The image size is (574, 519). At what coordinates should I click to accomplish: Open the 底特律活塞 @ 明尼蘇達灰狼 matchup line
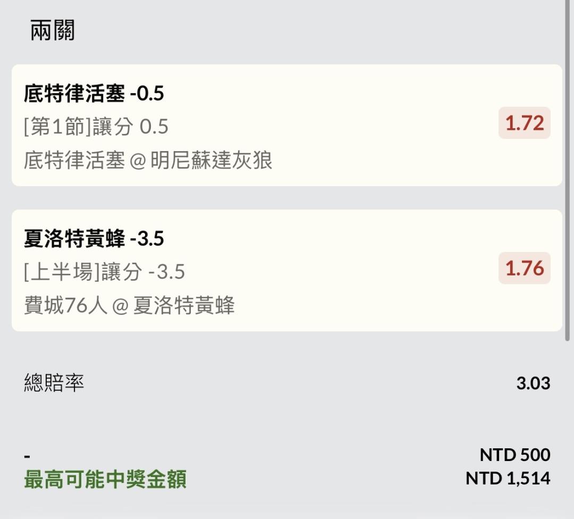[x=148, y=160]
